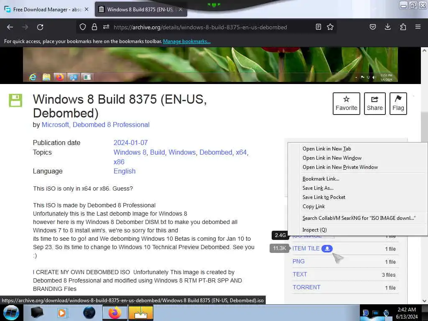The width and height of the screenshot is (428, 321).
Task: Click the Favorite button
Action: 346,104
